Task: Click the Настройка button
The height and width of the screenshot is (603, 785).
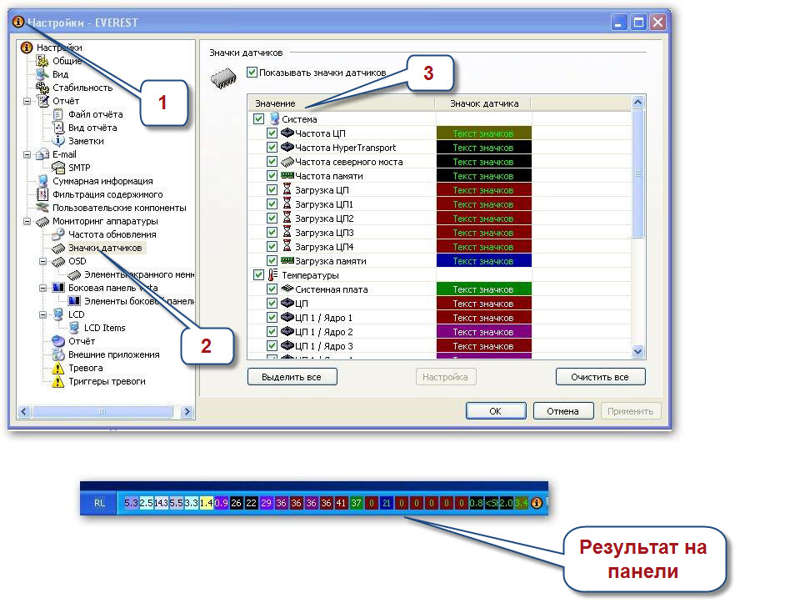Action: (x=446, y=377)
